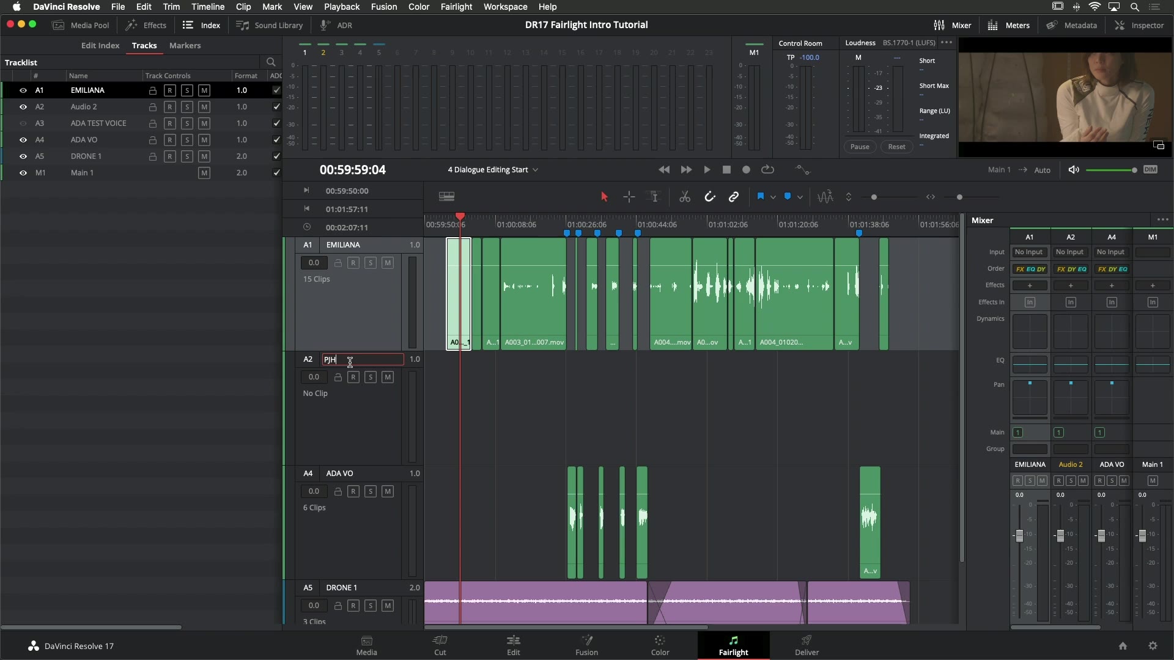Open the Metadata panel

1071,25
